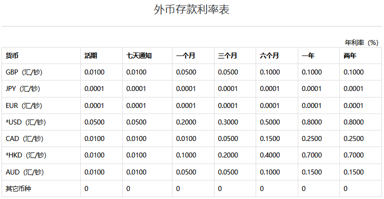Select HKD 活期 rate 0.0100
The width and height of the screenshot is (384, 199).
95,155
